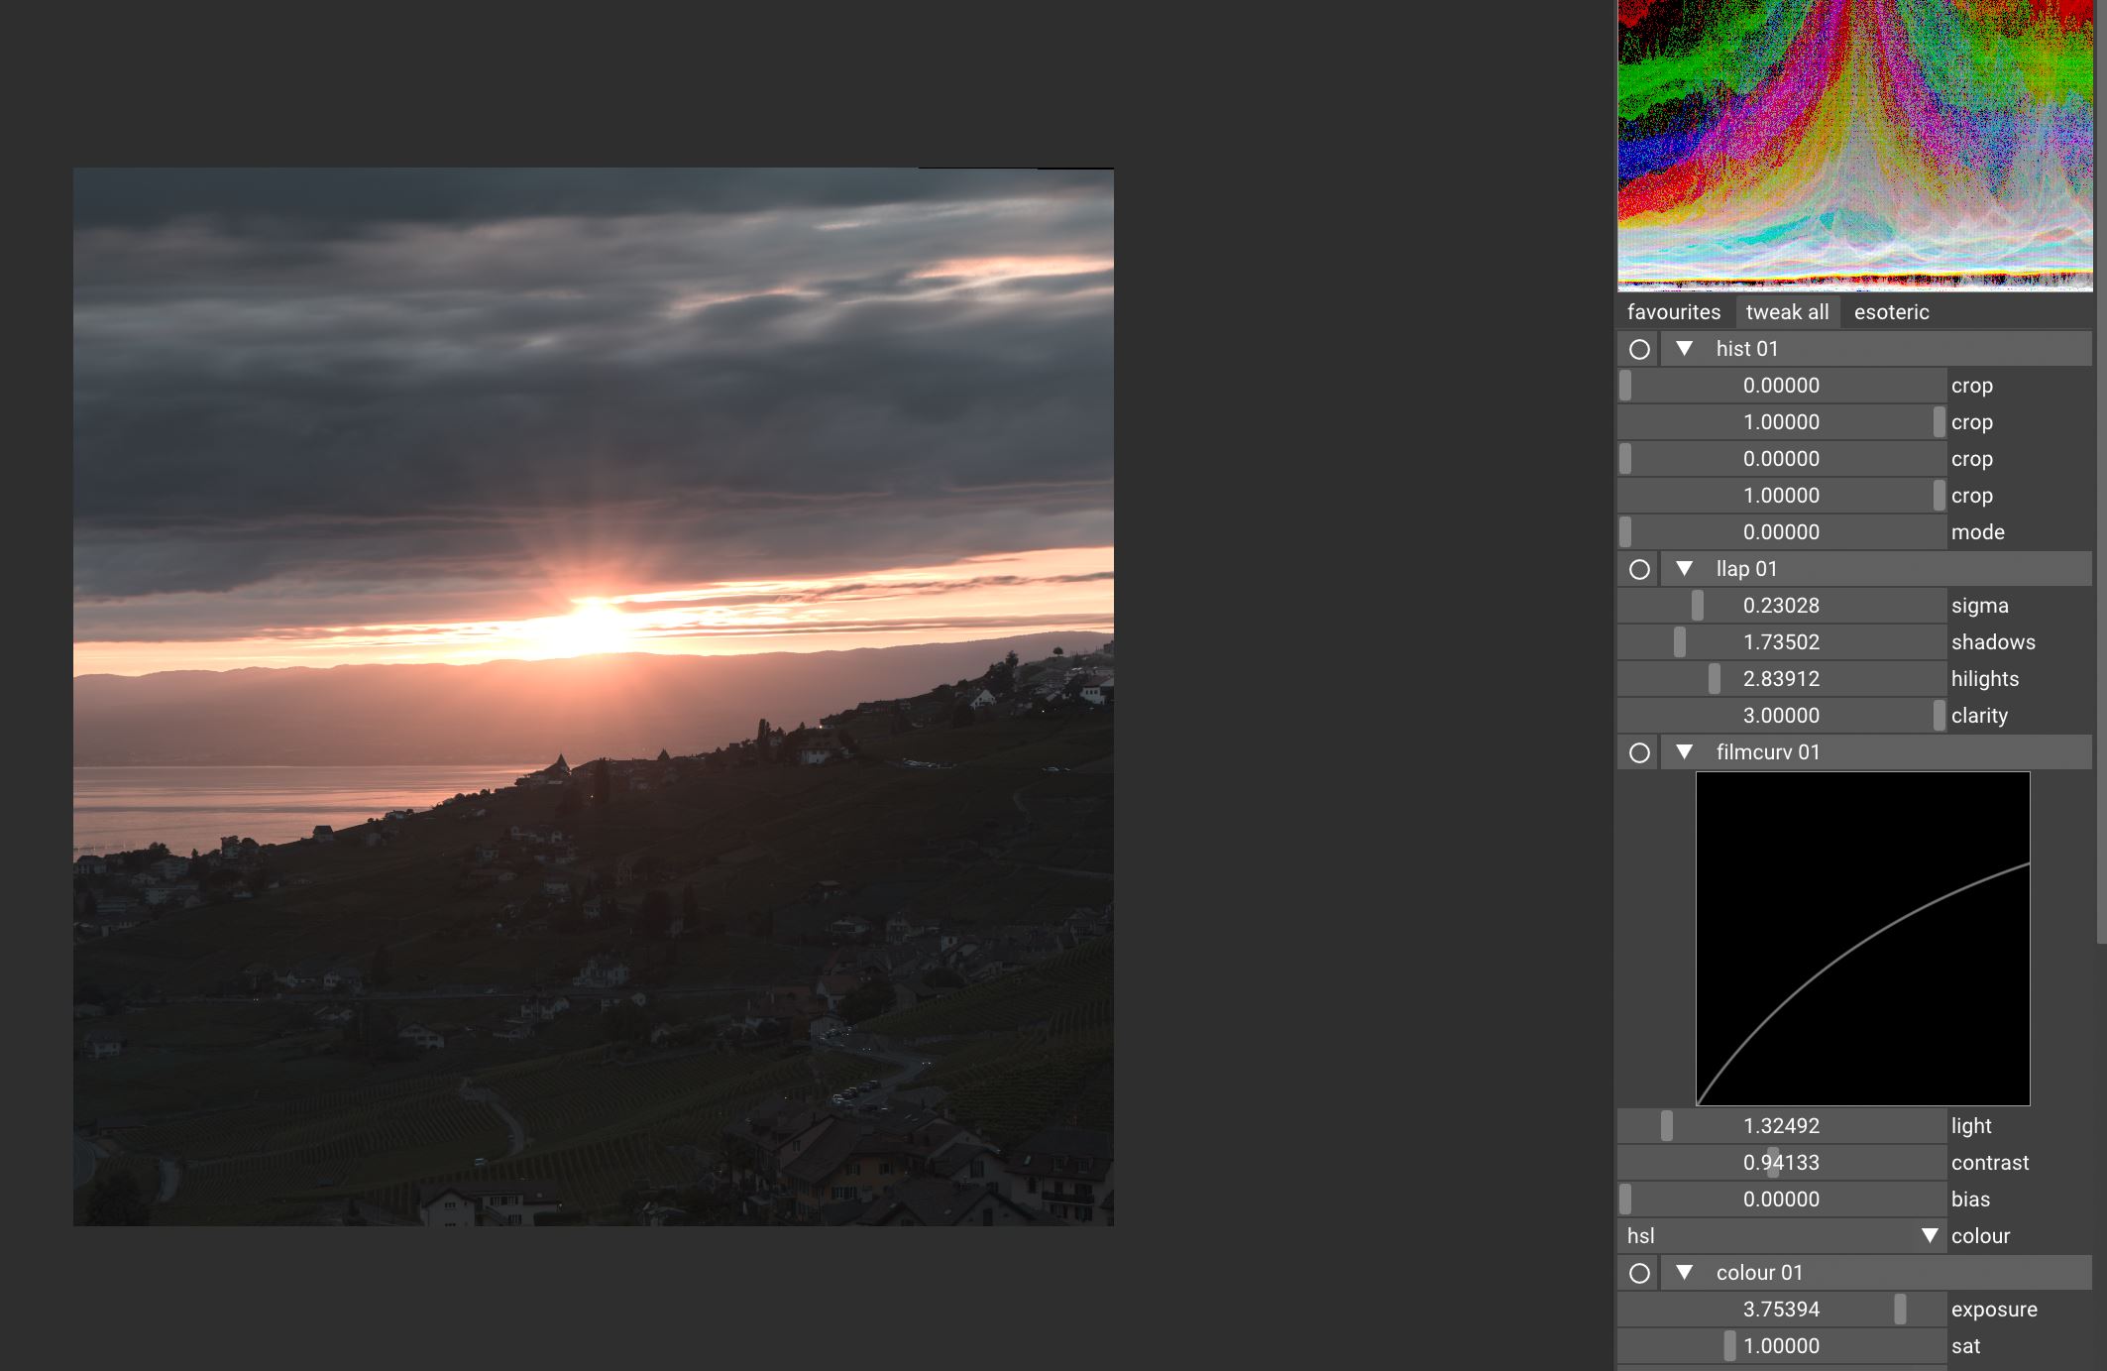Toggle the filmcurv 01 module circle
The height and width of the screenshot is (1371, 2107).
[x=1639, y=752]
